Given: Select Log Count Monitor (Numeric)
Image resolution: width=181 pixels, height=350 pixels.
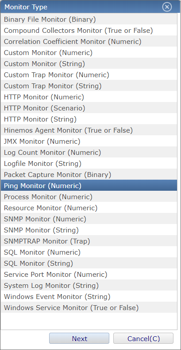Looking at the screenshot, I should click(x=89, y=153).
